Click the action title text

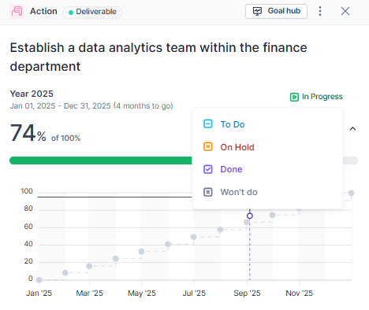(x=158, y=57)
